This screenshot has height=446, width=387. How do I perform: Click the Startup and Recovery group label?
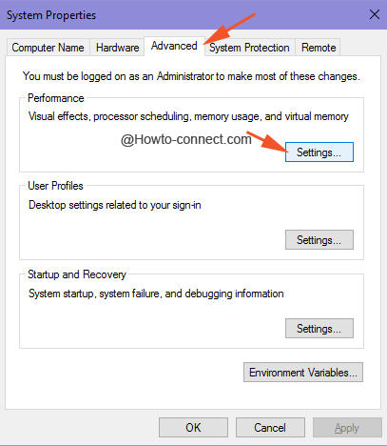[x=77, y=274]
